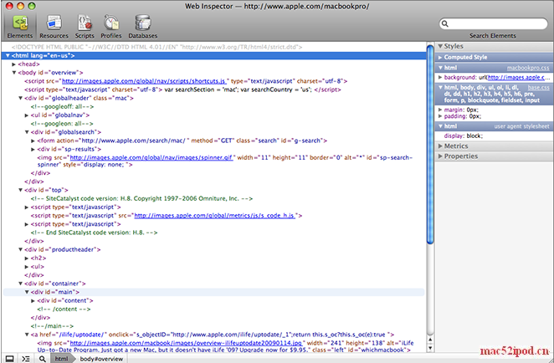Image resolution: width=554 pixels, height=363 pixels.
Task: Focus the Search Elements input field
Action: point(493,23)
